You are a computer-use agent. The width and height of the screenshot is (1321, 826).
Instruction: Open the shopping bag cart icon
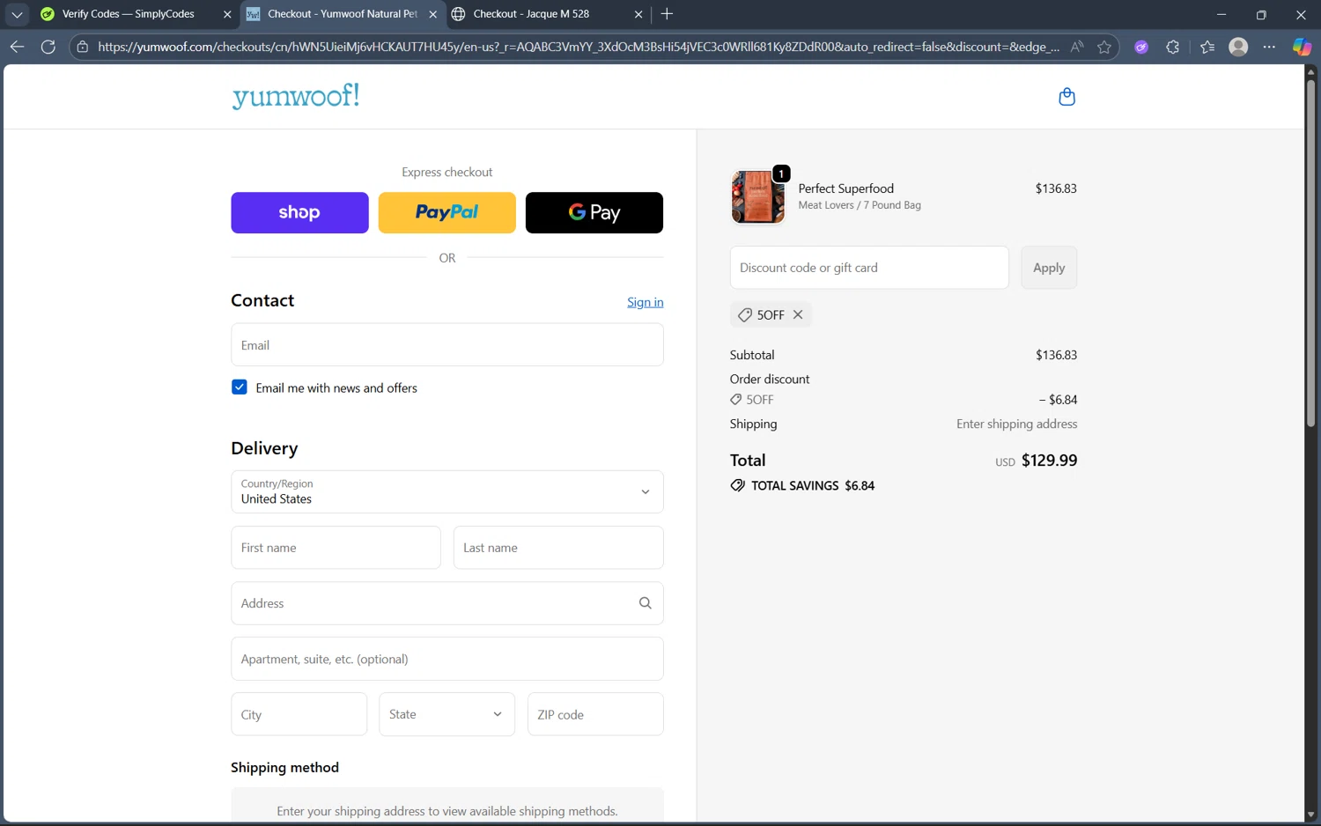click(1066, 97)
